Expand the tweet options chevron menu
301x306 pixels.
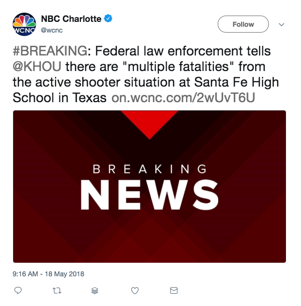pos(282,24)
